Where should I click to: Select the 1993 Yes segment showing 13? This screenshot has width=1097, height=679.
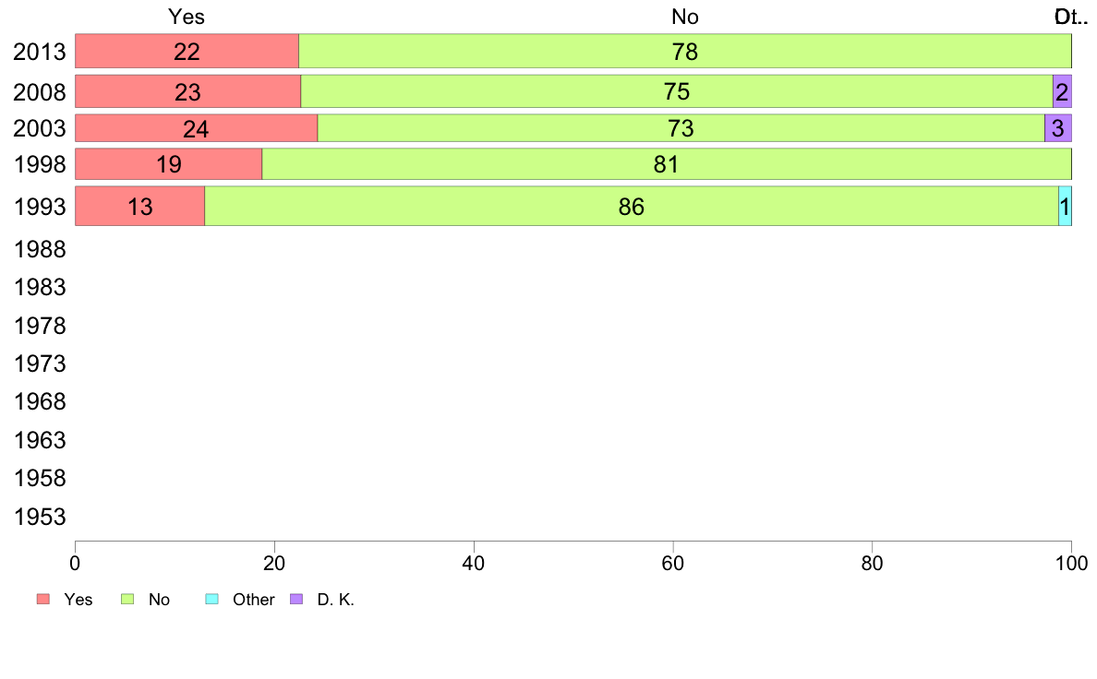pos(140,207)
